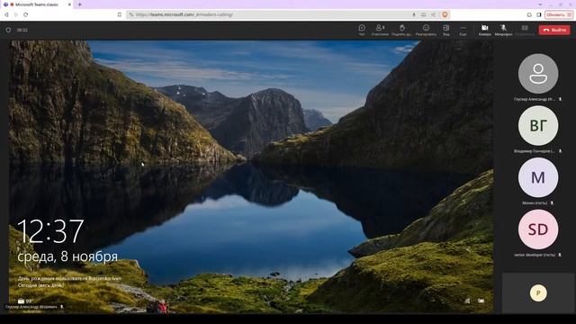Image resolution: width=576 pixels, height=324 pixels.
Task: Click the battery icon on shared lock screen
Action: 481,301
